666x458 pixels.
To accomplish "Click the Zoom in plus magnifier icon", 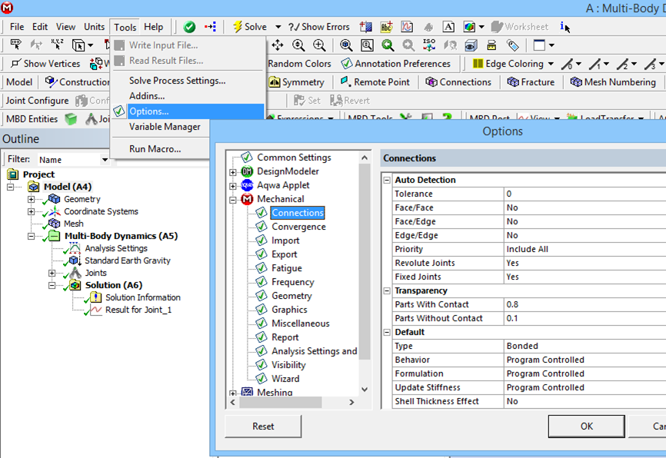I will pyautogui.click(x=319, y=45).
